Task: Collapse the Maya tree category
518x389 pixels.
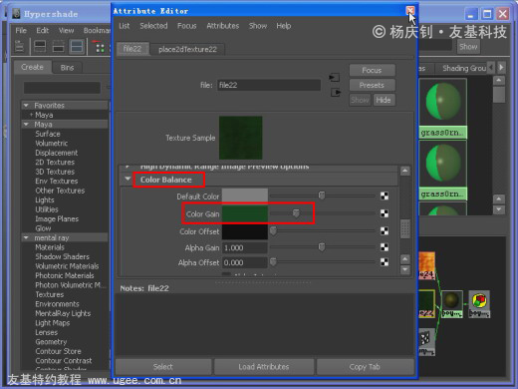Action: click(x=26, y=125)
